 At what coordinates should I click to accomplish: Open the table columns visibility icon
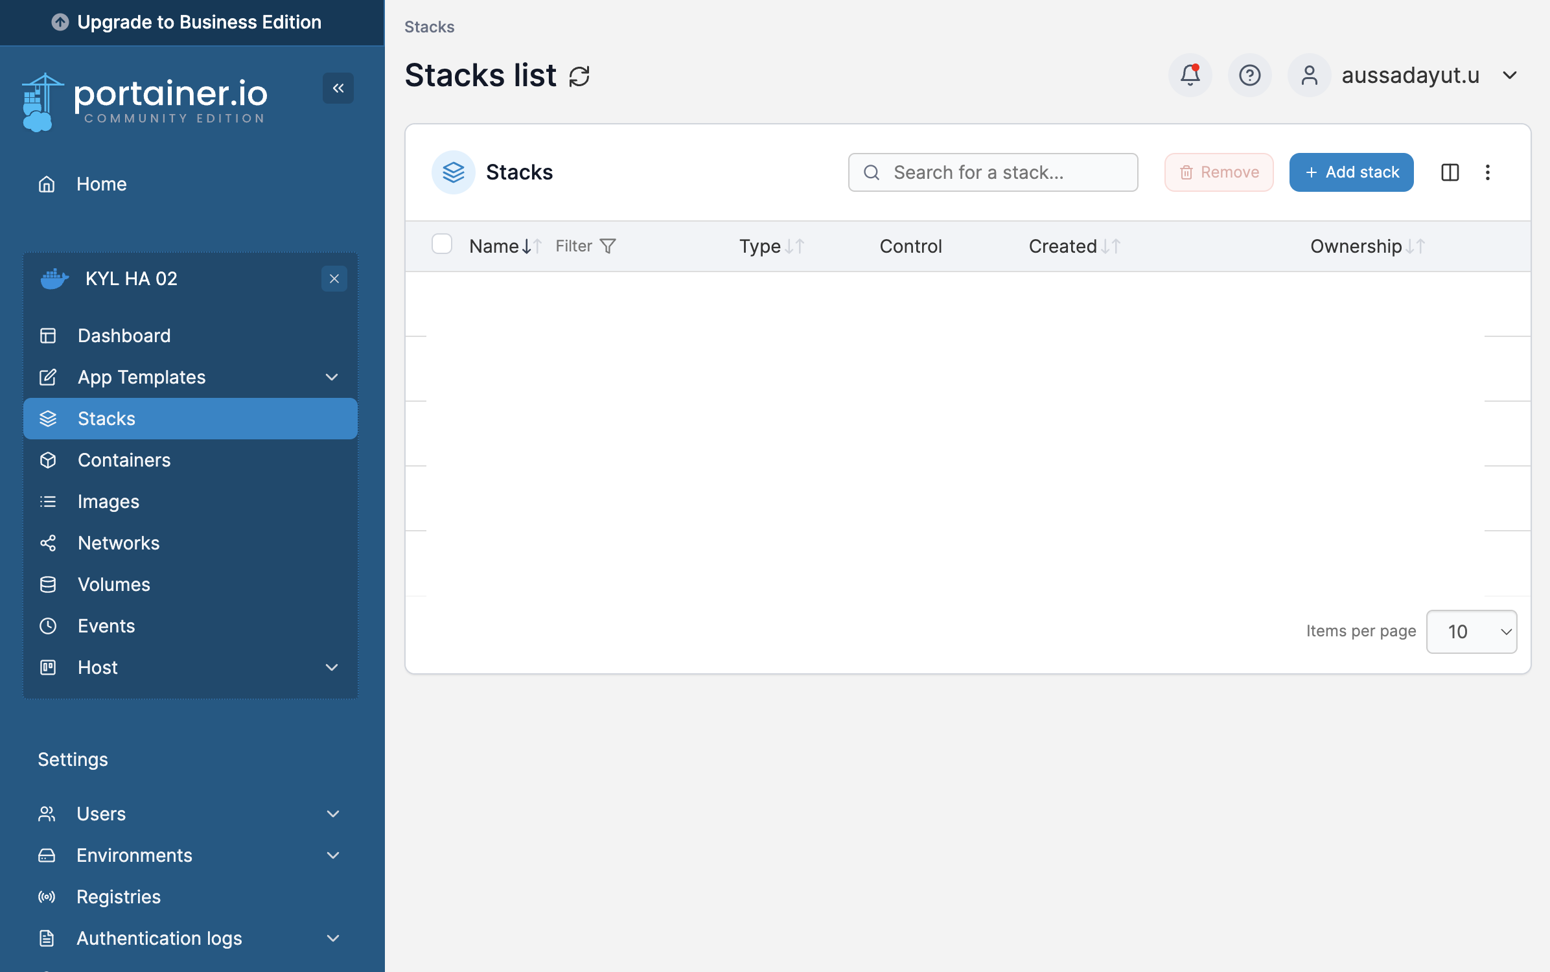(x=1450, y=172)
